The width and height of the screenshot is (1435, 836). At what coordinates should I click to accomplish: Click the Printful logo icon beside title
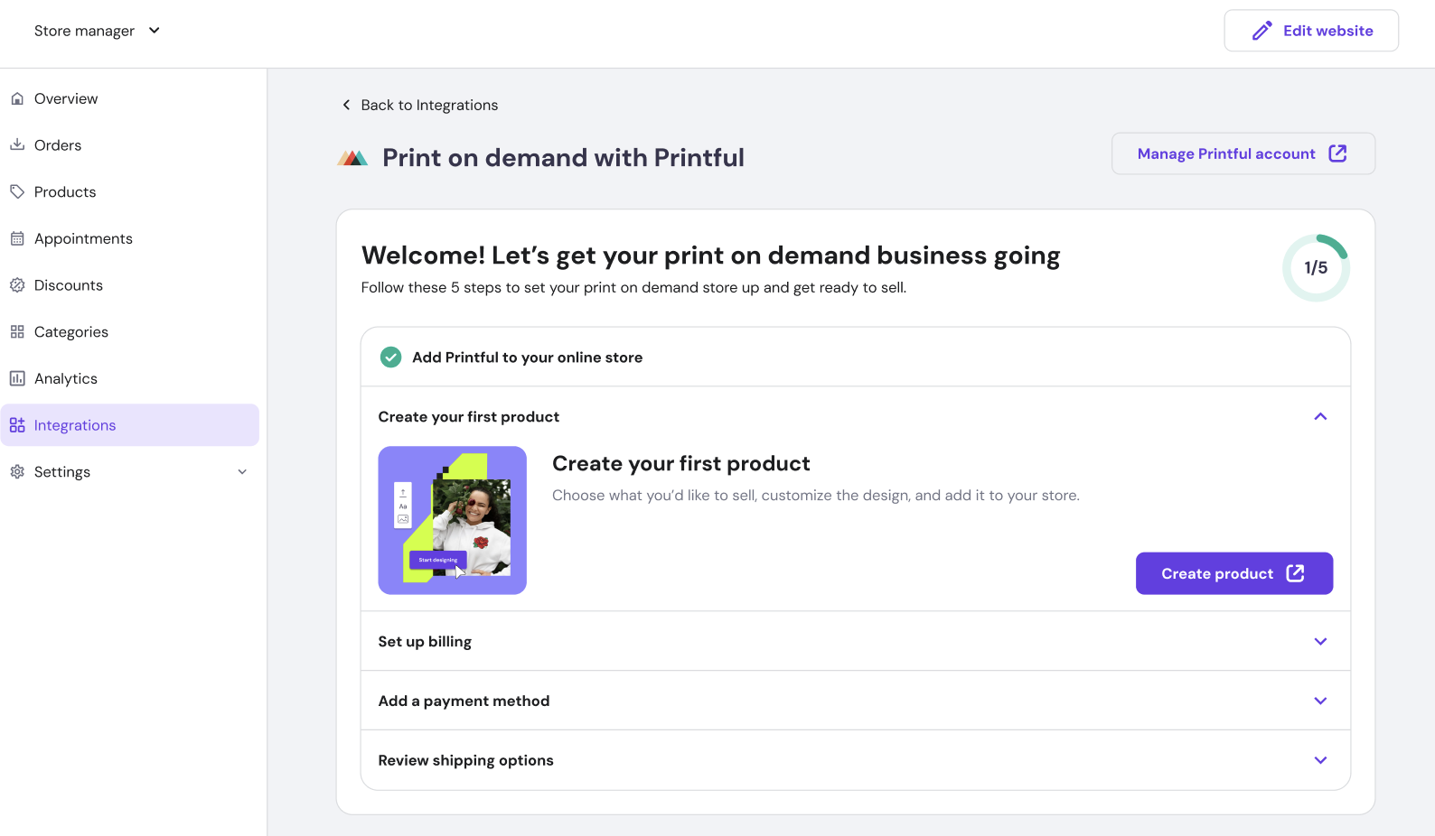tap(352, 158)
